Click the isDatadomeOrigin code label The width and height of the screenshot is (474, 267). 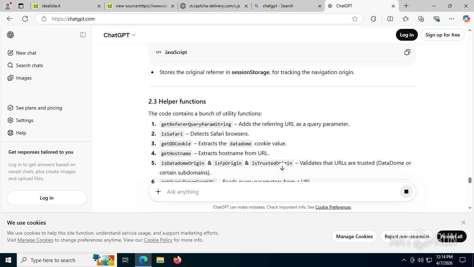(183, 163)
